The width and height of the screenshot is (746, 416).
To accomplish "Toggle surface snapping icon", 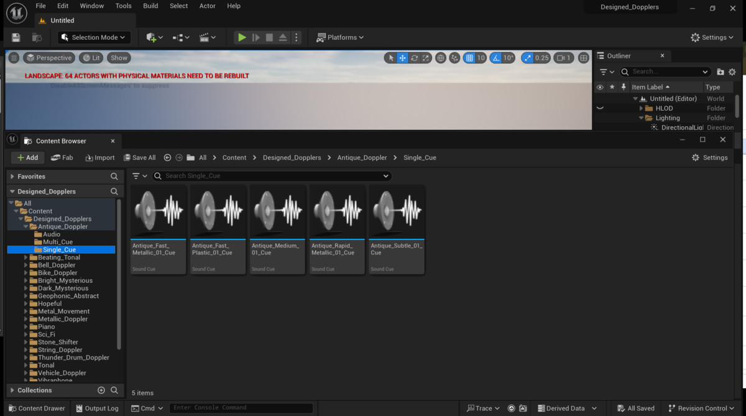I will pyautogui.click(x=454, y=58).
